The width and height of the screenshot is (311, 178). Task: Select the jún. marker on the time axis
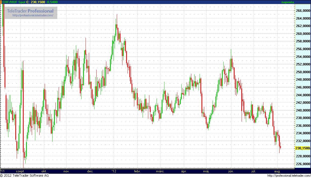click(231, 171)
